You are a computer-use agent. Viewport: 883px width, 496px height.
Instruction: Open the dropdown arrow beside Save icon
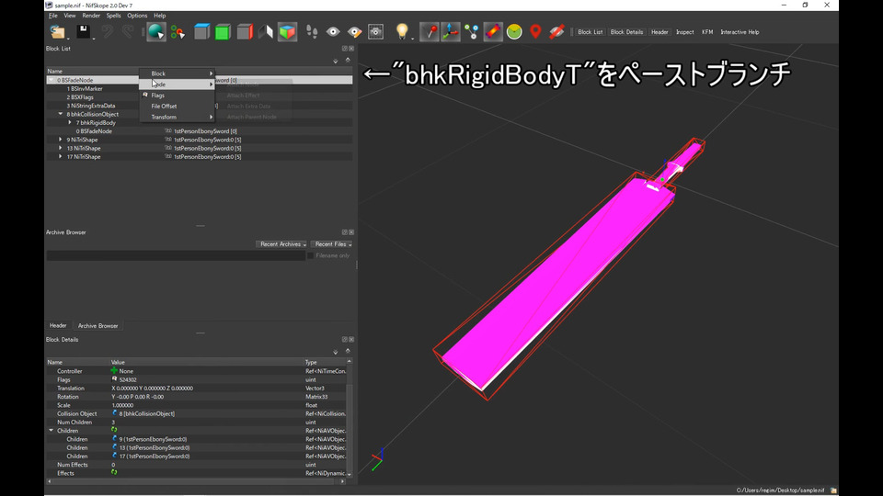tap(94, 38)
